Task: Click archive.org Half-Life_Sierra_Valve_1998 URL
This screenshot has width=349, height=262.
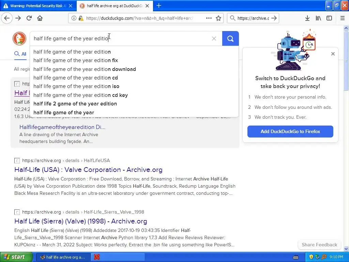Action: [x=83, y=212]
